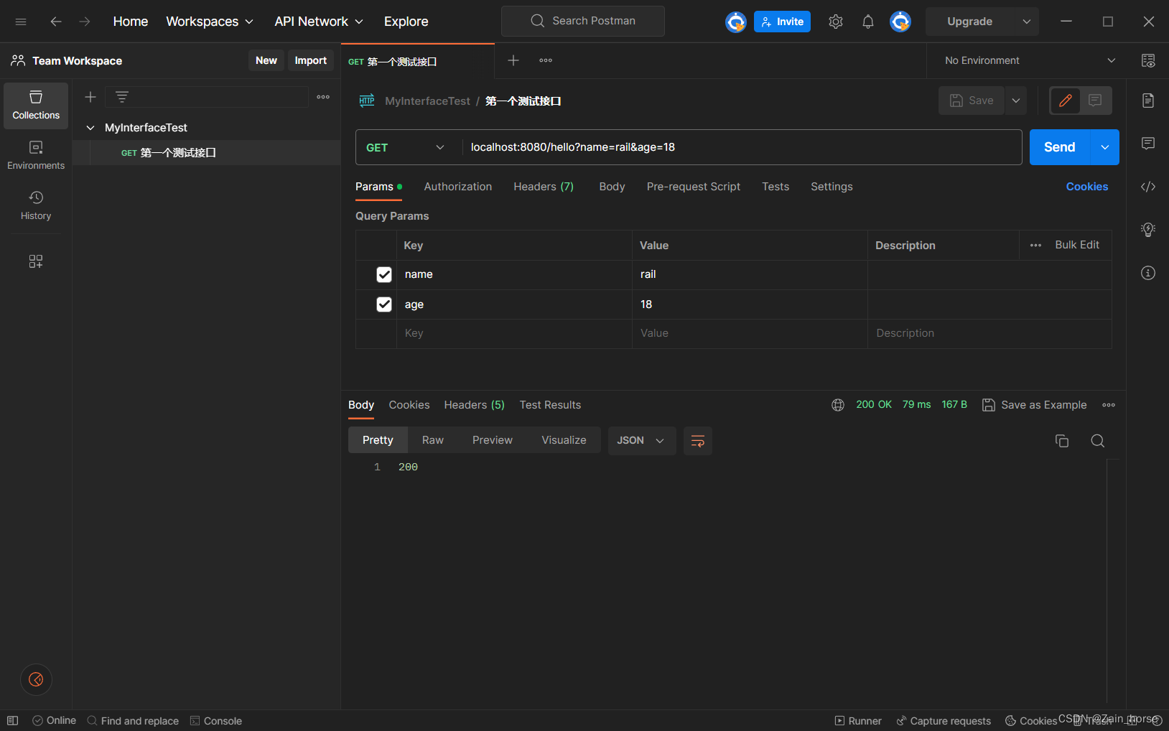The image size is (1169, 731).
Task: Open the Pre-request Script tab
Action: click(x=693, y=187)
